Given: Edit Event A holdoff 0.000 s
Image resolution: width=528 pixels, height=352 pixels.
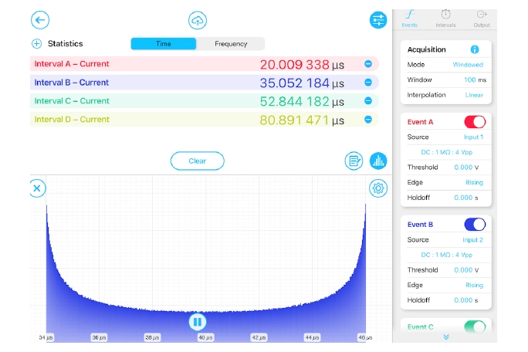Looking at the screenshot, I should (x=466, y=198).
